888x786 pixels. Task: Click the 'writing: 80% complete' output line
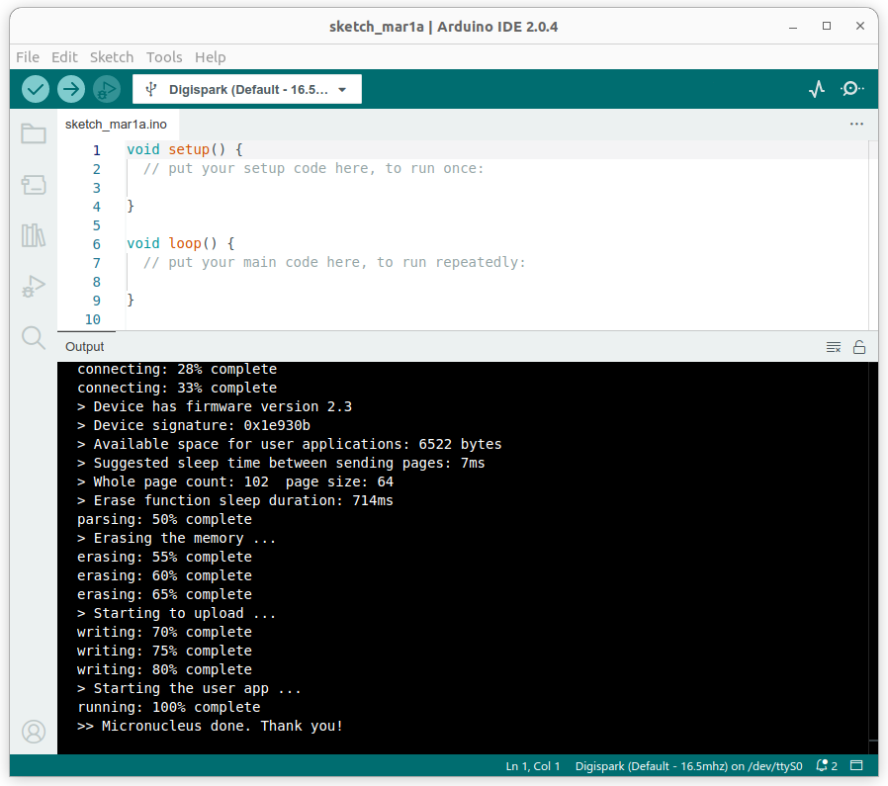click(x=164, y=669)
